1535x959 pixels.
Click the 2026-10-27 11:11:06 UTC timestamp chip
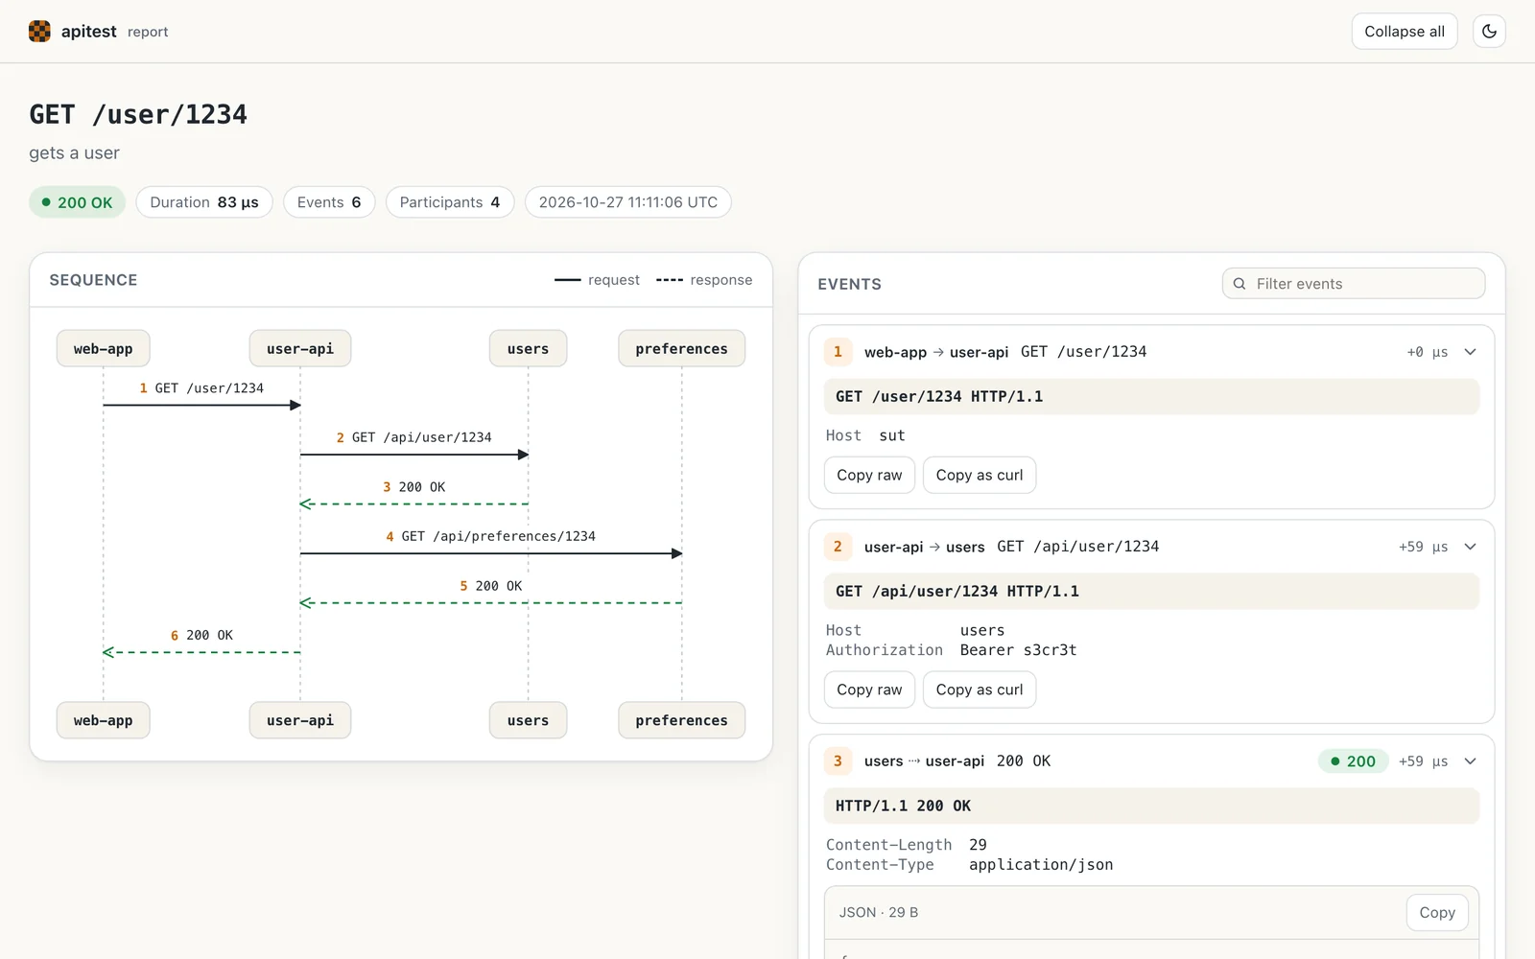[x=628, y=202]
